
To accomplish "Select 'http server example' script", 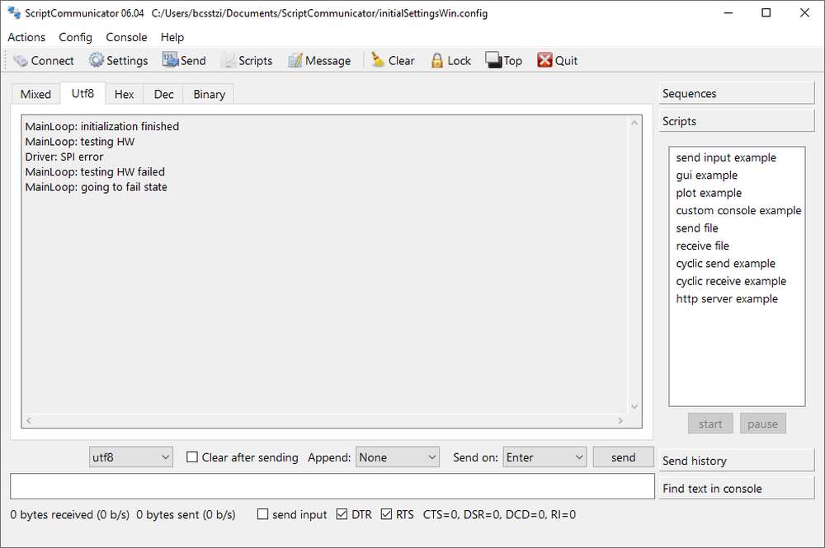I will click(x=727, y=298).
